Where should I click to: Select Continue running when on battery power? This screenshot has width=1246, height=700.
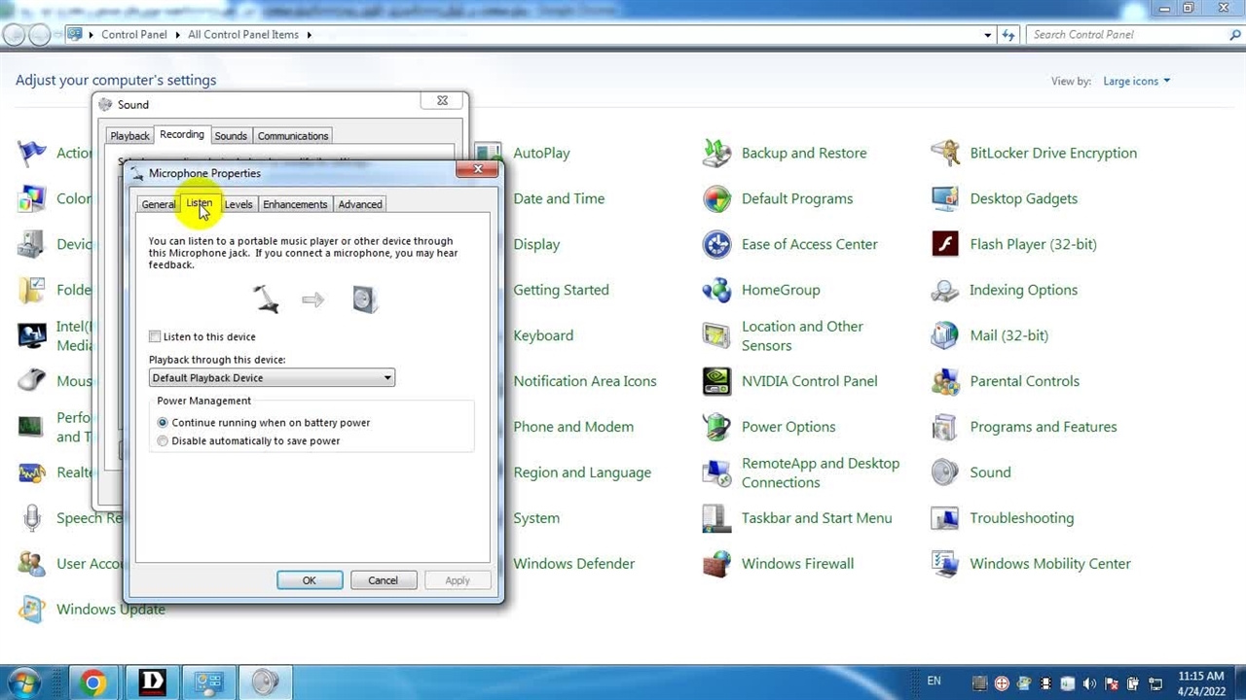coord(163,423)
